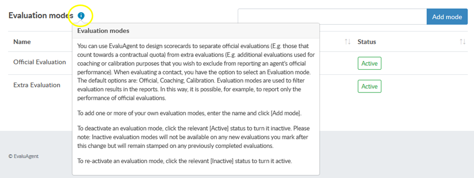This screenshot has width=474, height=178.
Task: Click the Add mode button
Action: [x=447, y=17]
